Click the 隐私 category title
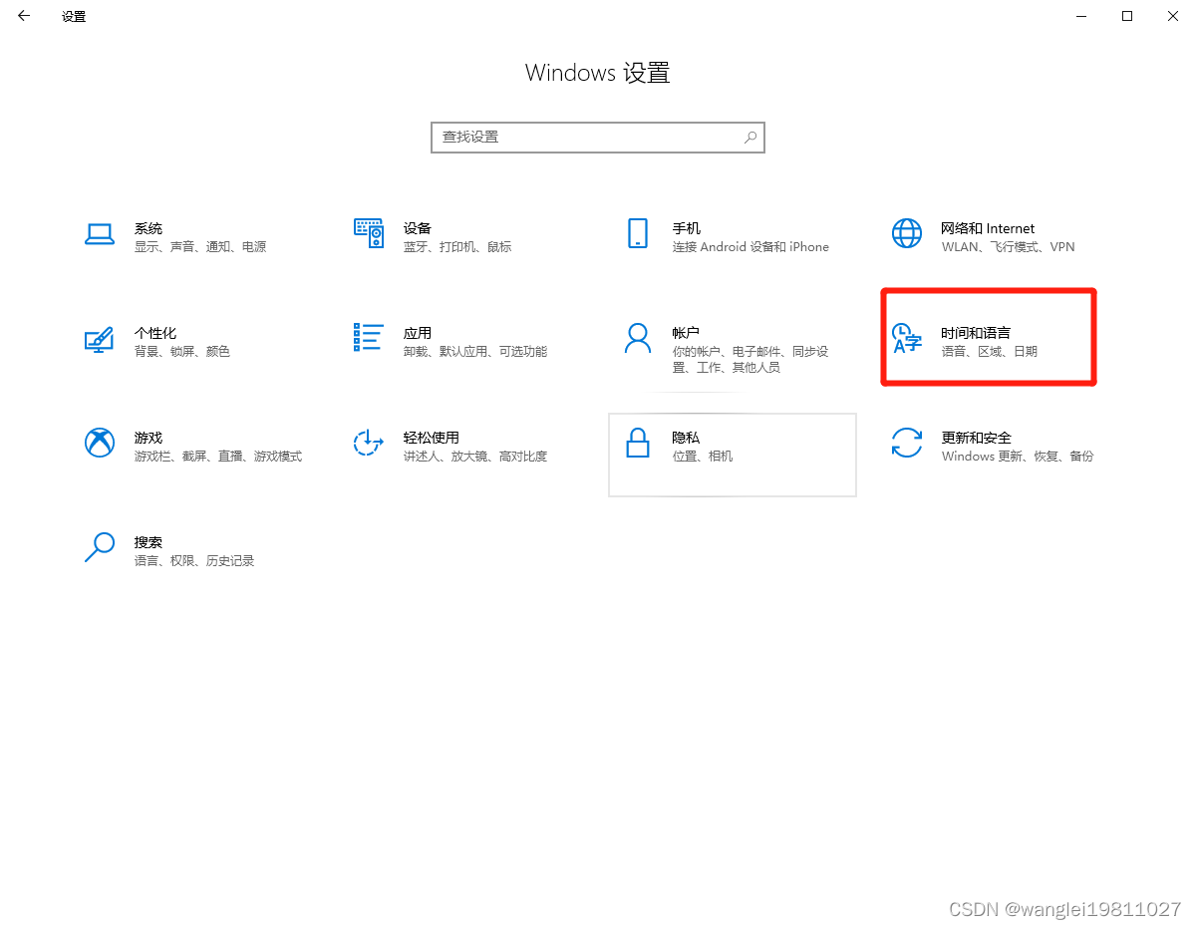 (687, 438)
